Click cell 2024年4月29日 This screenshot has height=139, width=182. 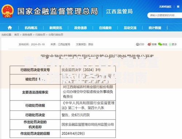[88, 134]
